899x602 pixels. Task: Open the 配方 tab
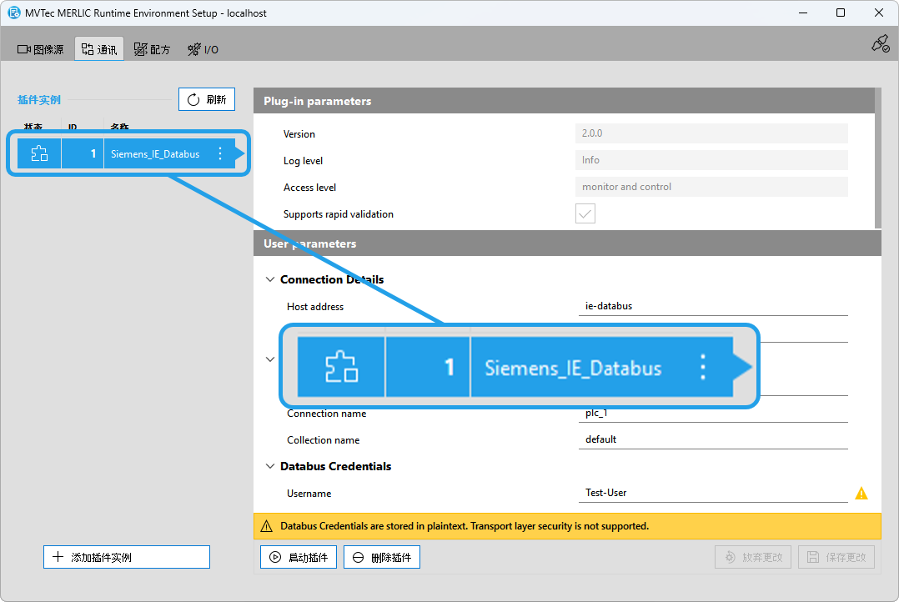[152, 49]
